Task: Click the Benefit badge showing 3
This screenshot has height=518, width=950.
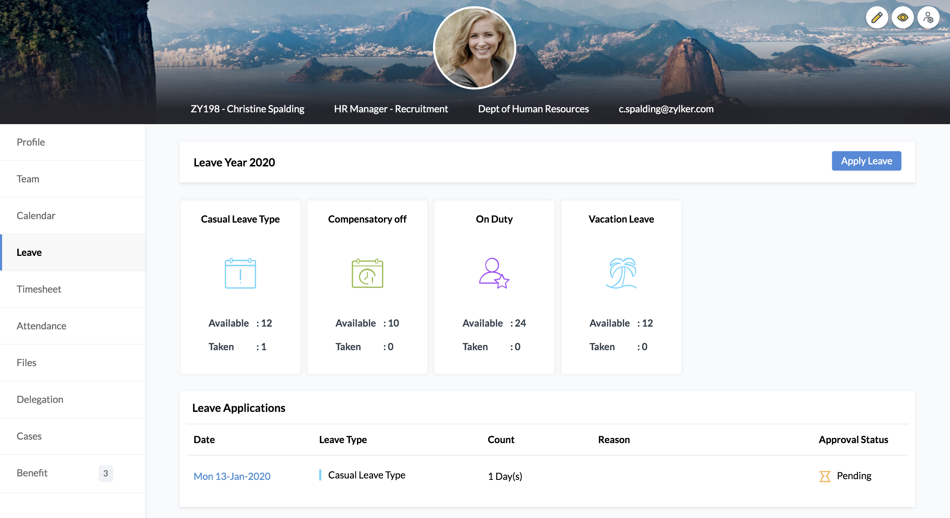Action: tap(105, 473)
